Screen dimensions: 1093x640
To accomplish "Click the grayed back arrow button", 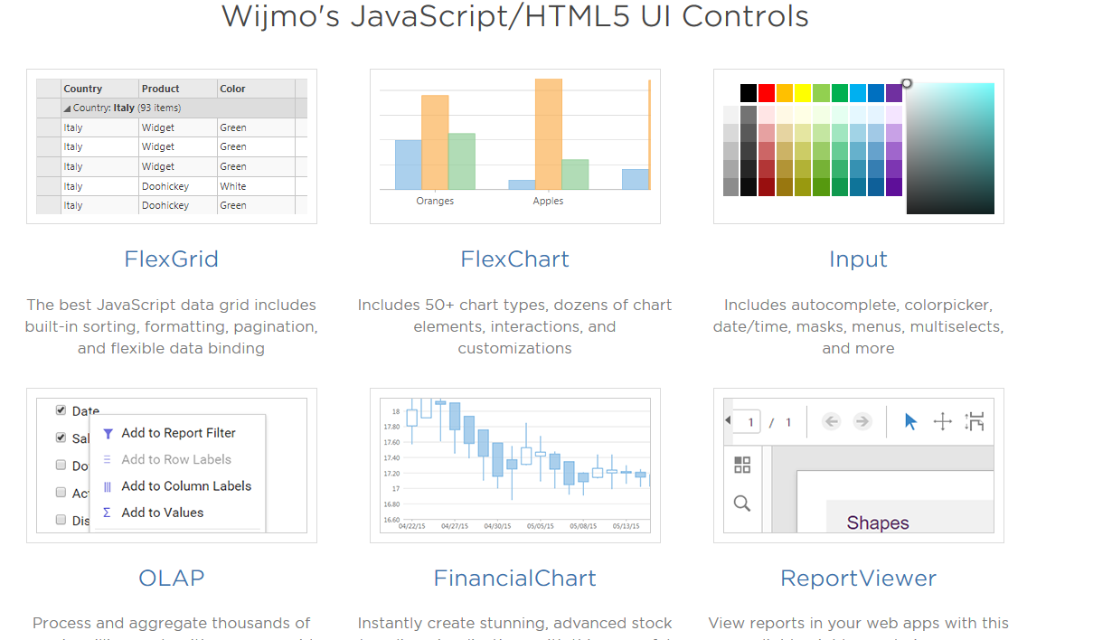I will click(x=832, y=421).
